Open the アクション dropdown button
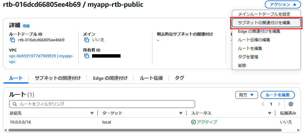The width and height of the screenshot is (304, 134). click(x=283, y=5)
